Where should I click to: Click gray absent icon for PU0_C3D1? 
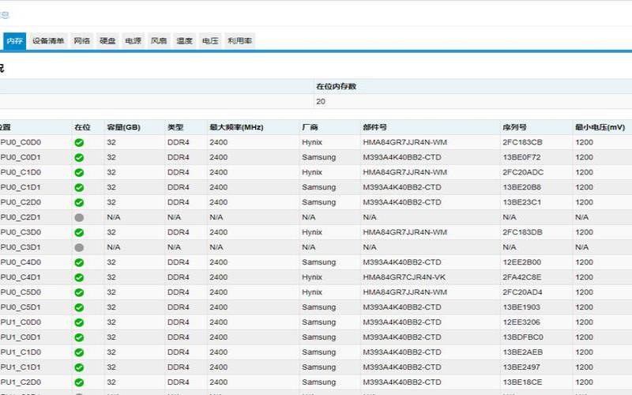[80, 247]
